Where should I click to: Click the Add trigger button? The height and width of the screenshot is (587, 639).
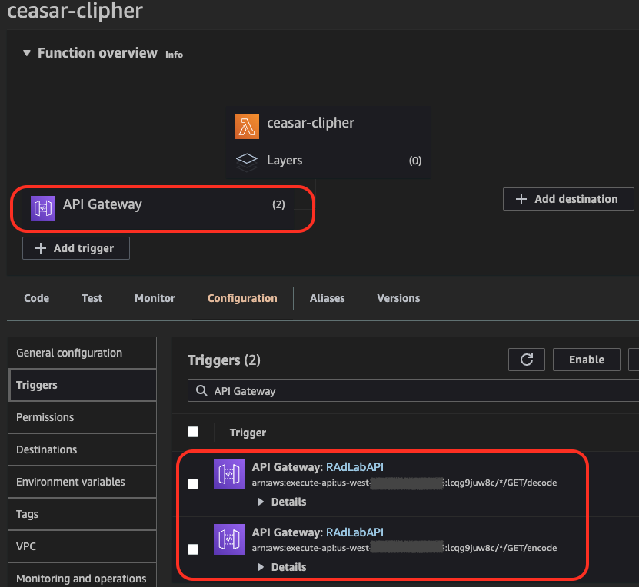76,248
